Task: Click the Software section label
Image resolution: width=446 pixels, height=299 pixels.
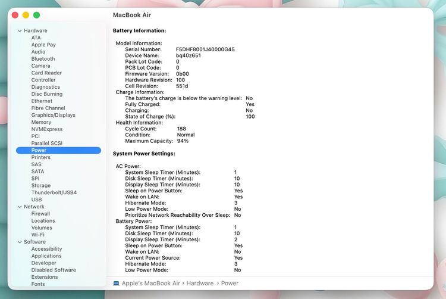Action: [x=34, y=242]
